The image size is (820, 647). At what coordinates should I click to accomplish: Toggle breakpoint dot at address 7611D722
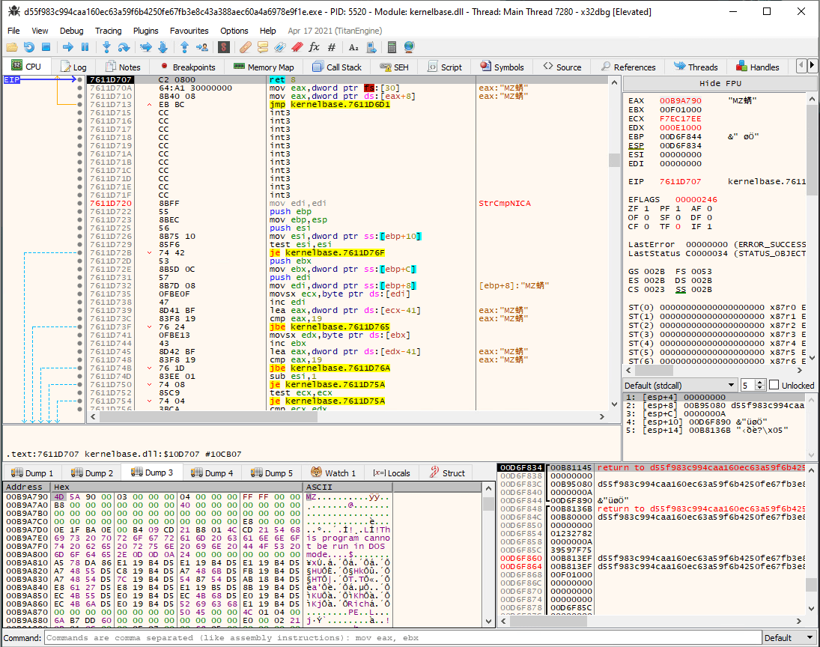point(80,212)
